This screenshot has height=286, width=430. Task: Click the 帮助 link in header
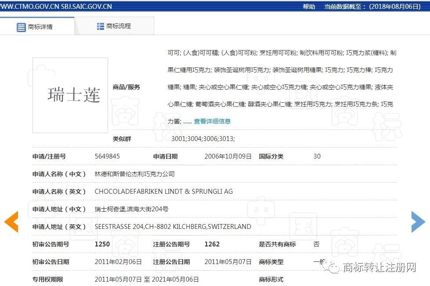(309, 6)
